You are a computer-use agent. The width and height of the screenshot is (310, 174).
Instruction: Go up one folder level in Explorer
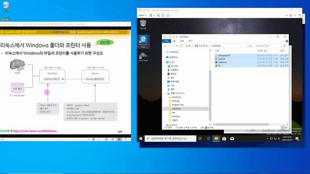[177, 46]
